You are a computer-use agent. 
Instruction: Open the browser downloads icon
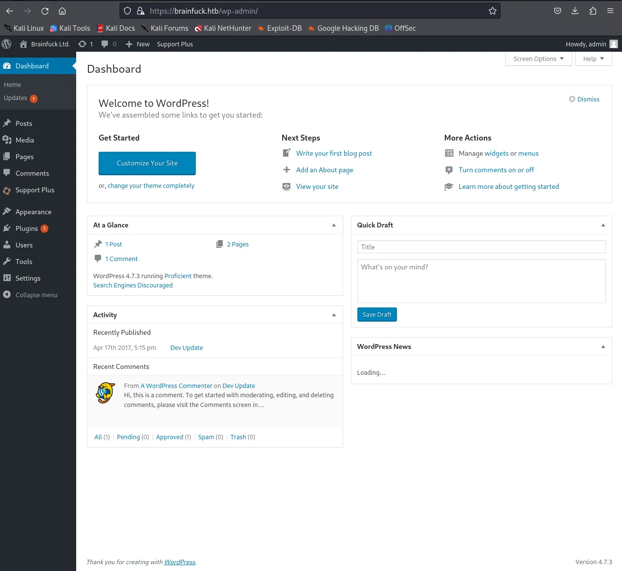point(575,11)
